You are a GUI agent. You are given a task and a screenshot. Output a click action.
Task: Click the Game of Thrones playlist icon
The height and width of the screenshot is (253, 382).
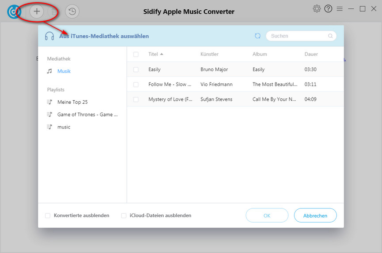pos(50,114)
